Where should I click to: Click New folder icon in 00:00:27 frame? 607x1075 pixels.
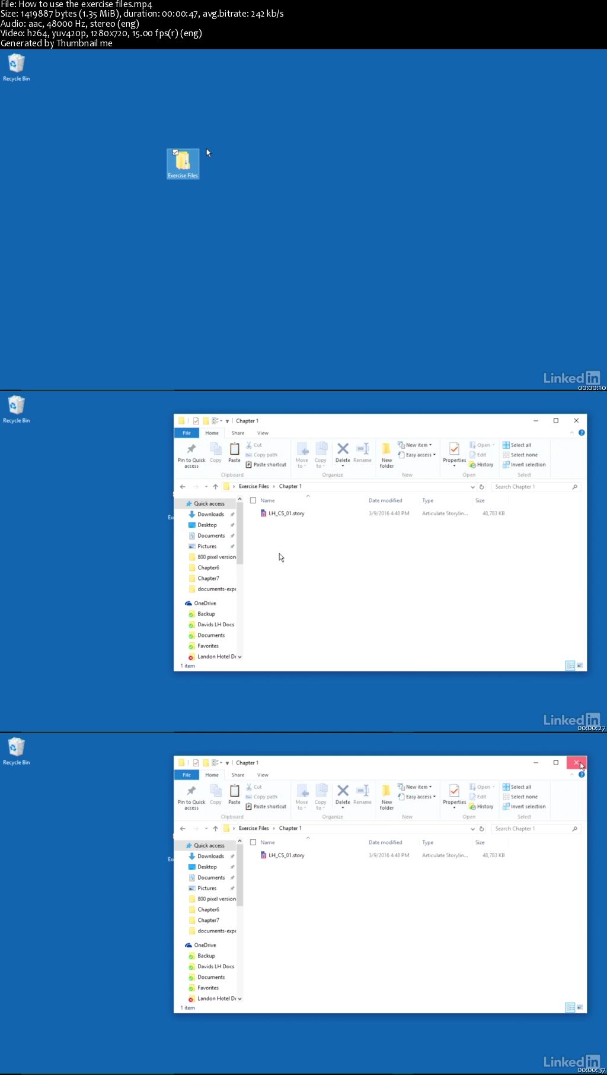point(386,455)
